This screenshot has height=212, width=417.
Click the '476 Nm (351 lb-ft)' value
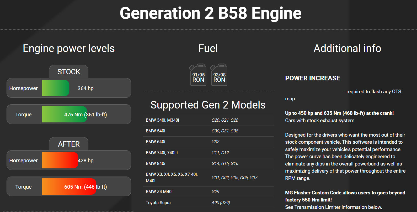point(85,115)
